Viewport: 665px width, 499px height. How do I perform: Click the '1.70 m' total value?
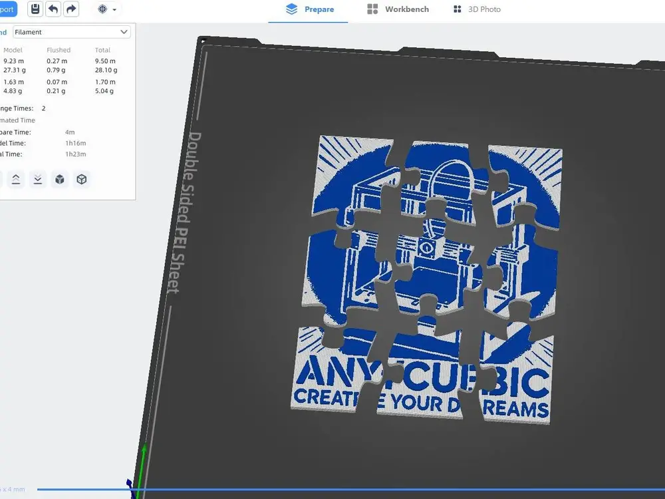(x=105, y=82)
